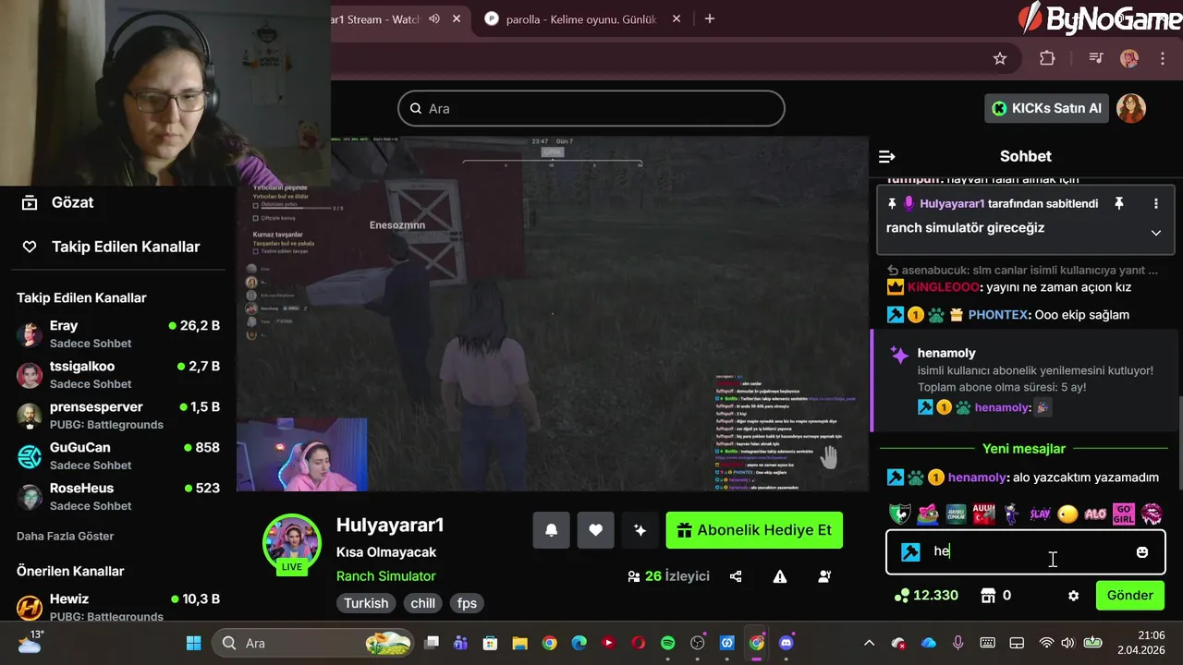
Task: Select the yellow smiley emote
Action: (1067, 514)
